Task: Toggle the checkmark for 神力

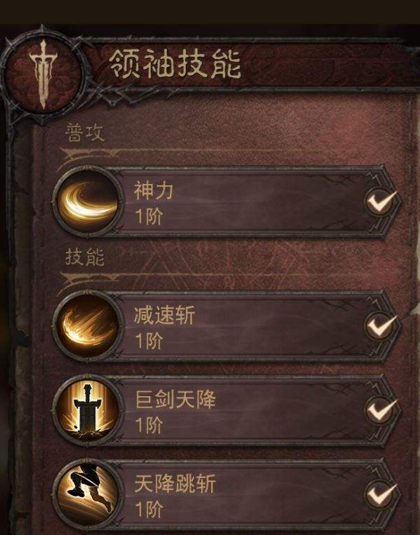Action: click(381, 201)
